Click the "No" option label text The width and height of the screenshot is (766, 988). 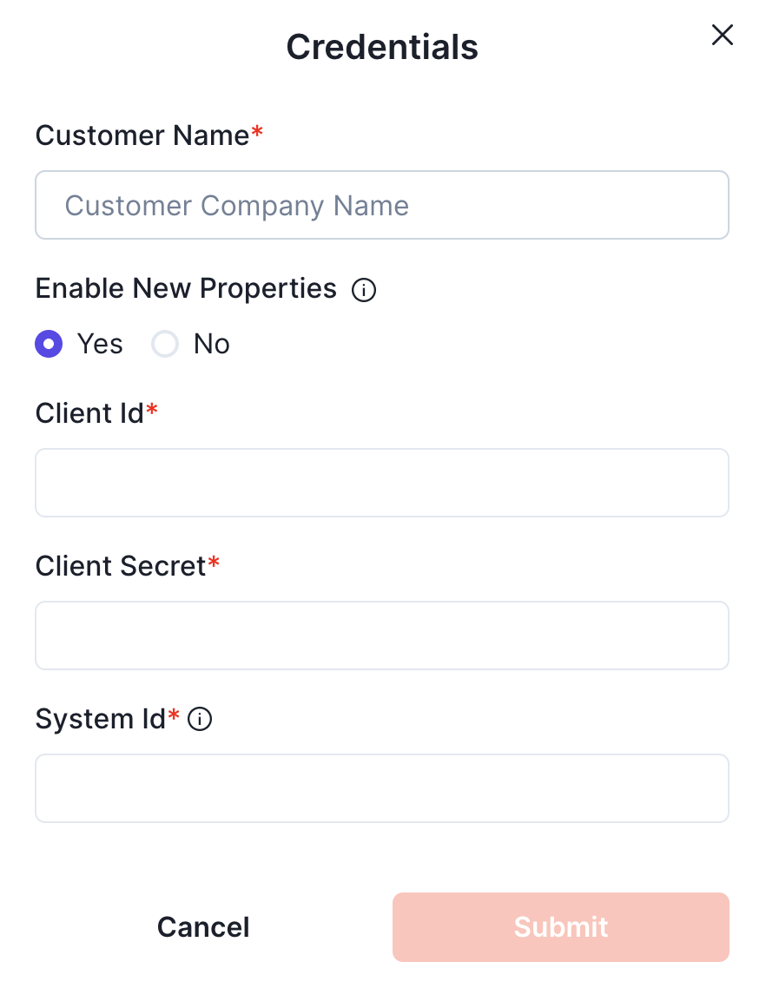coord(211,345)
